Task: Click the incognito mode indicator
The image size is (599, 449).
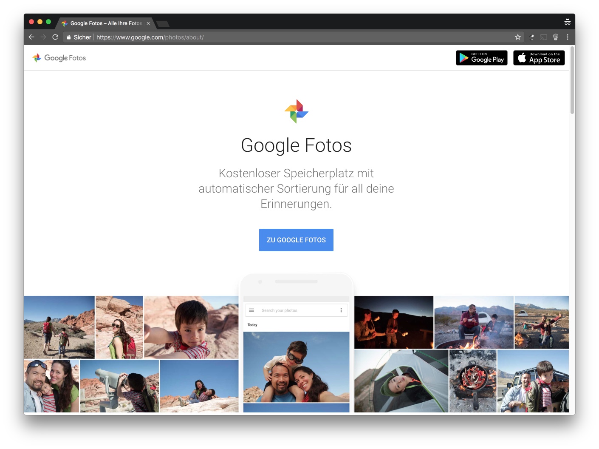Action: coord(567,22)
